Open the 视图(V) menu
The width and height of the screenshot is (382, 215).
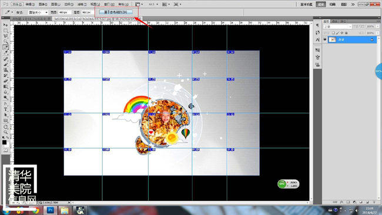coord(95,4)
